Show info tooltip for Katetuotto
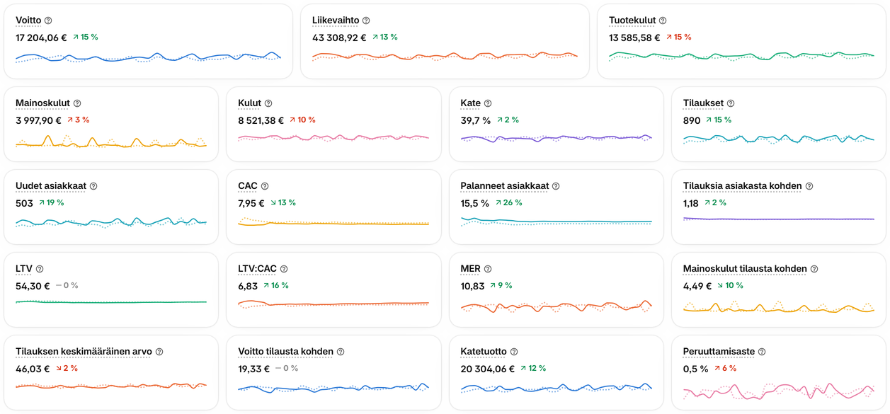Image resolution: width=890 pixels, height=414 pixels. pos(514,352)
